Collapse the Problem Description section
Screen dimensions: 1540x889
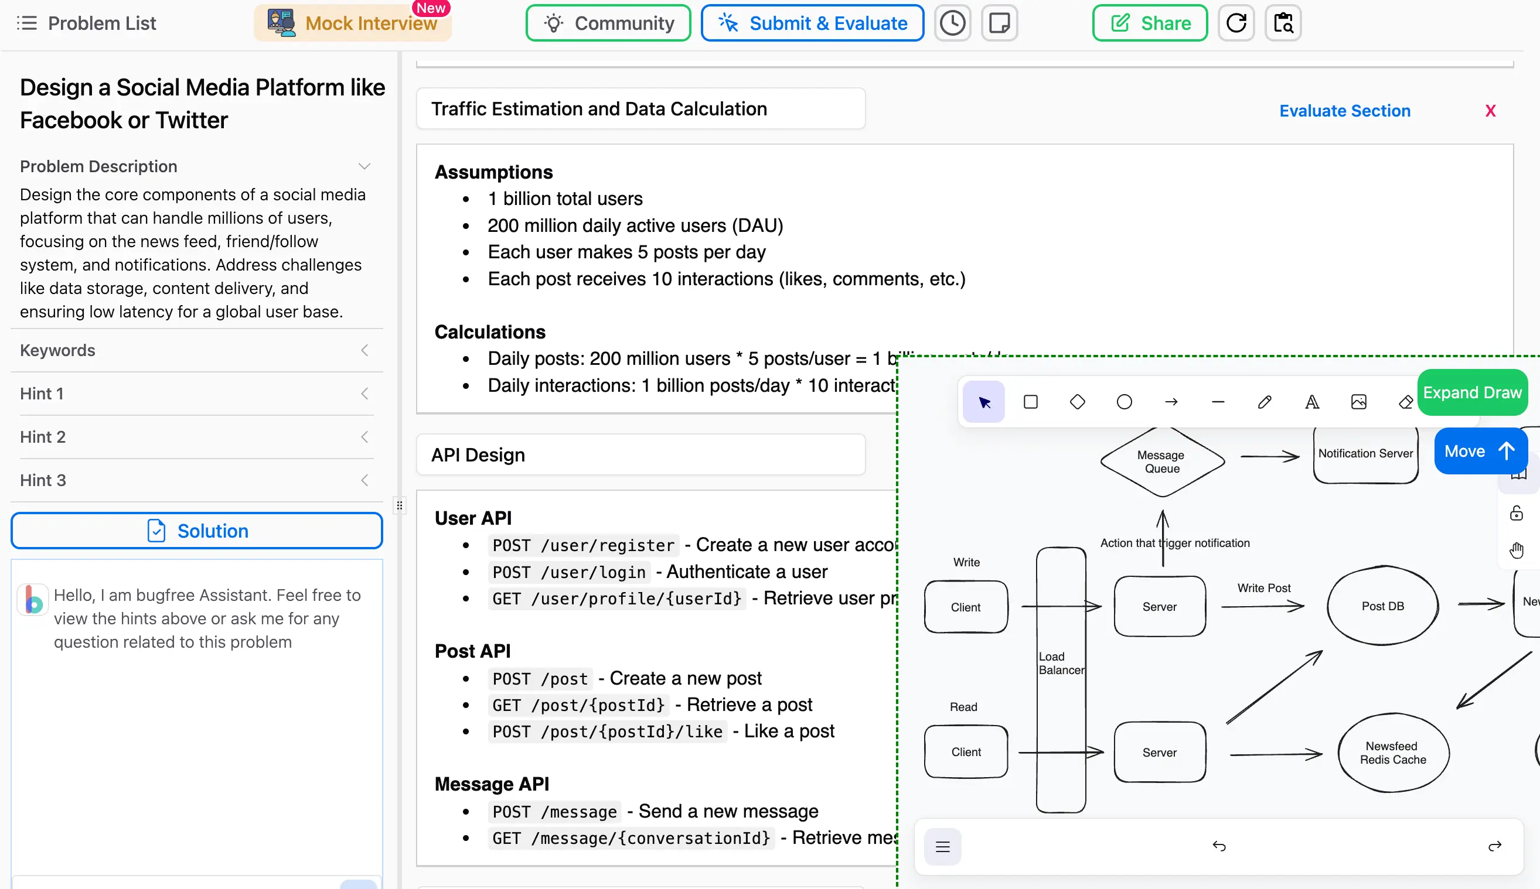pos(363,166)
